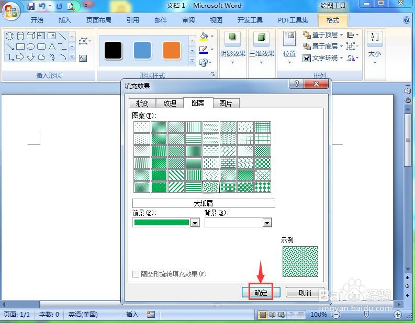Screen dimensions: 415x323
Task: Select the line shape in the shapes gallery
Action: point(62,36)
